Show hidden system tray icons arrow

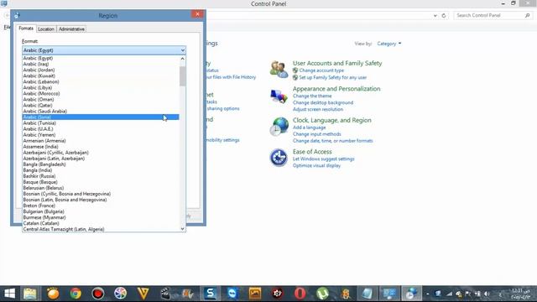point(427,294)
